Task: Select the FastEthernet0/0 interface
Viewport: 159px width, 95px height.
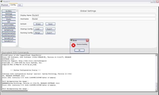Action: (x=9, y=33)
